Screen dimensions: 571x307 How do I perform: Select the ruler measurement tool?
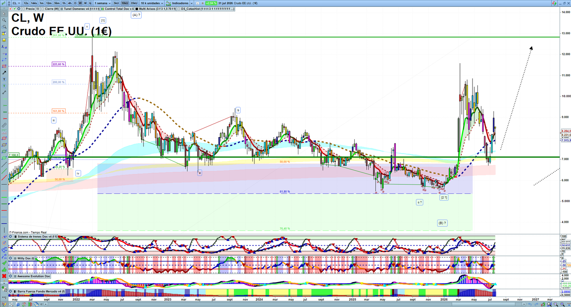pos(4,125)
